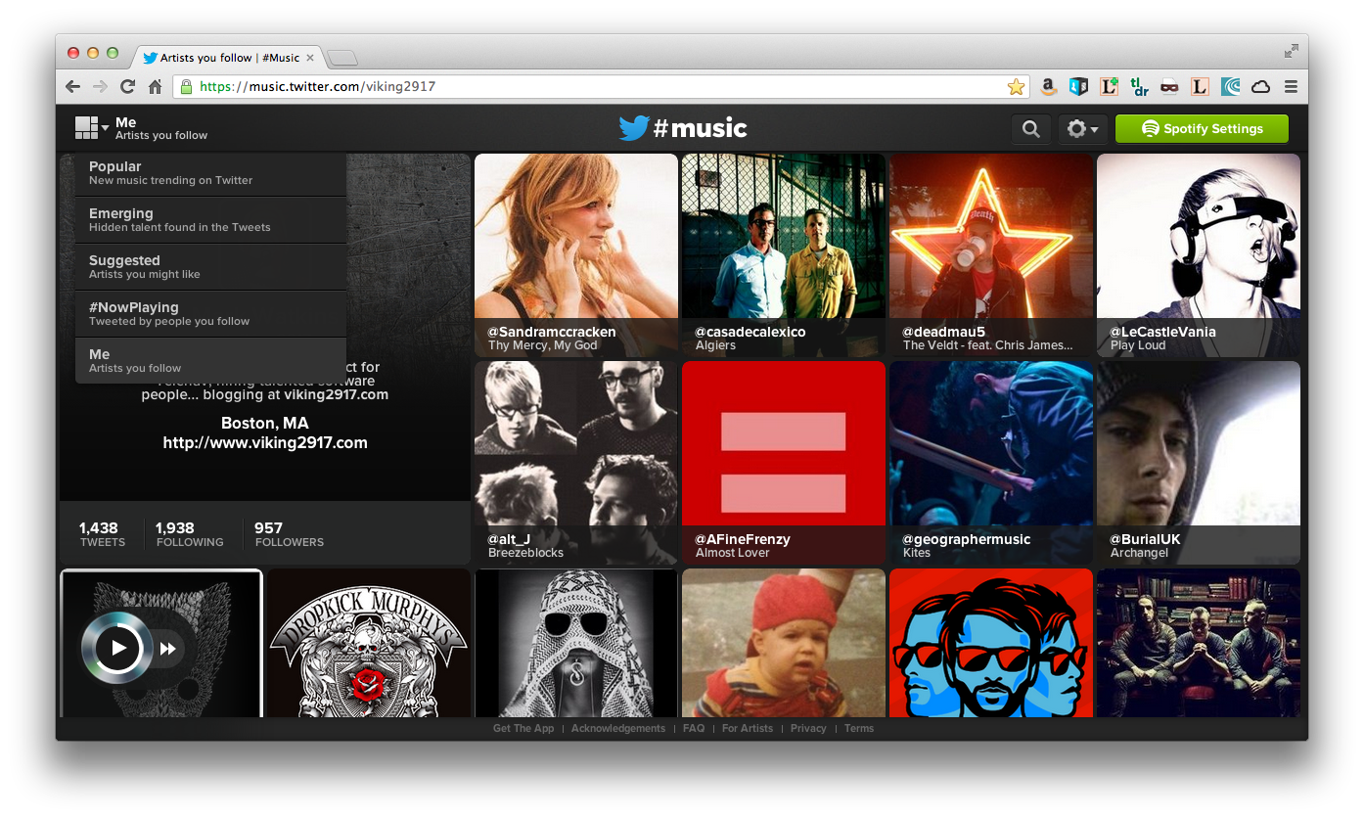Screen dimensions: 1364x818
Task: Choose Emerging hidden talent option
Action: point(210,220)
